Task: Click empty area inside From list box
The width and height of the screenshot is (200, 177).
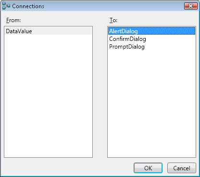Action: tap(48, 96)
